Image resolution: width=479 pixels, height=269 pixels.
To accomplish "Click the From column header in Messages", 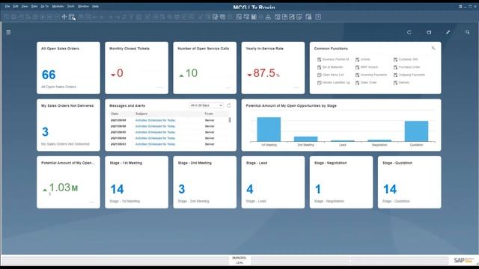I will point(209,114).
